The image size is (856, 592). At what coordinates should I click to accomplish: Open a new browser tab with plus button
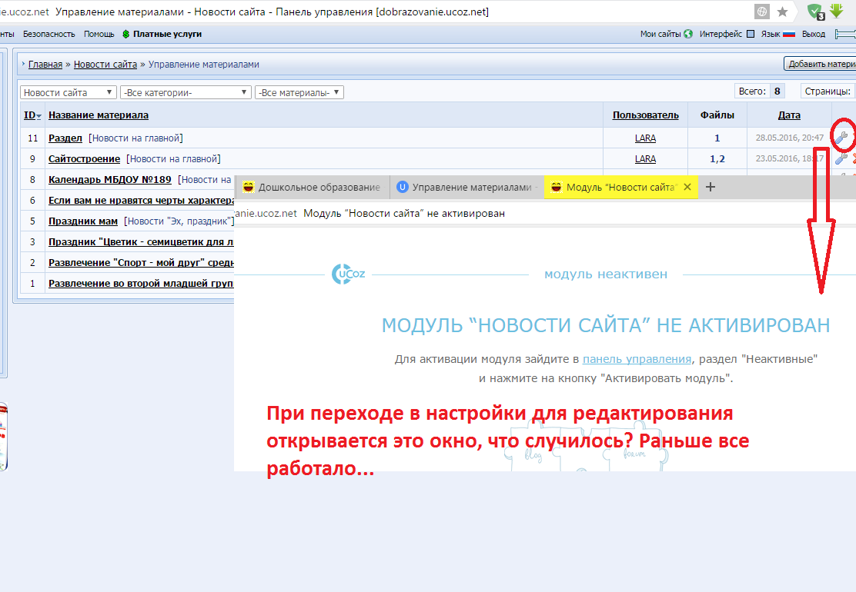pyautogui.click(x=711, y=187)
